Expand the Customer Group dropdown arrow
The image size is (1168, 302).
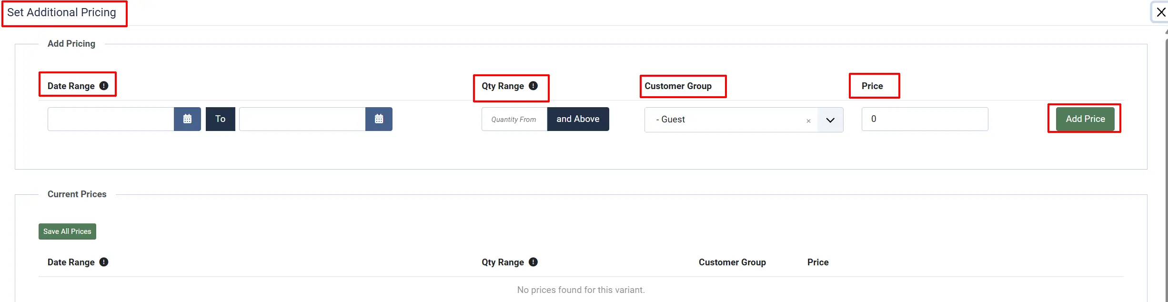tap(830, 120)
